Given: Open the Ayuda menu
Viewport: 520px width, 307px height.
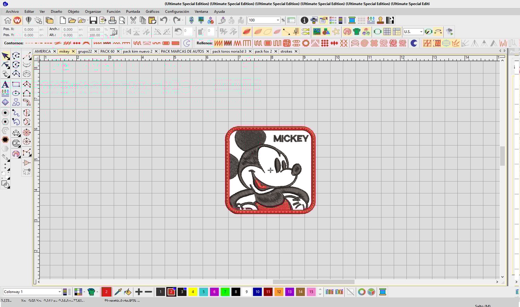Looking at the screenshot, I should 219,11.
